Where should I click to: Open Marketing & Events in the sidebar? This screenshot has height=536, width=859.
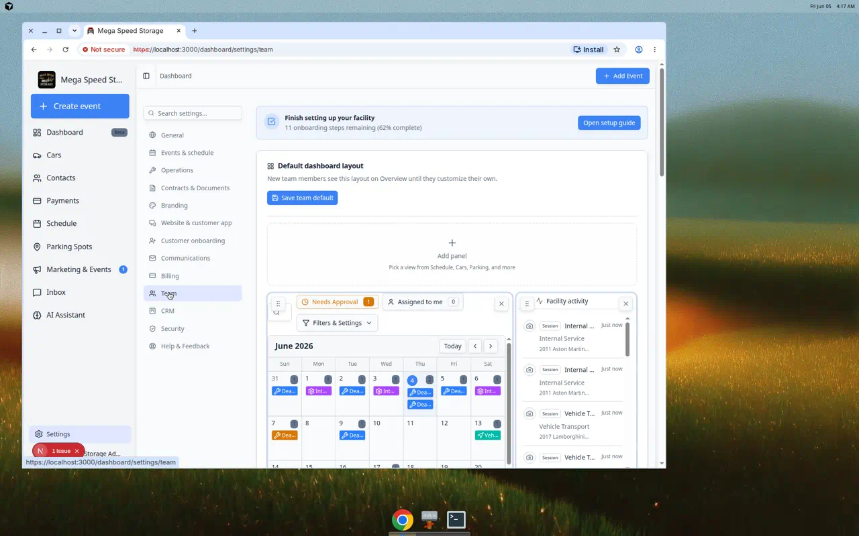tap(80, 269)
